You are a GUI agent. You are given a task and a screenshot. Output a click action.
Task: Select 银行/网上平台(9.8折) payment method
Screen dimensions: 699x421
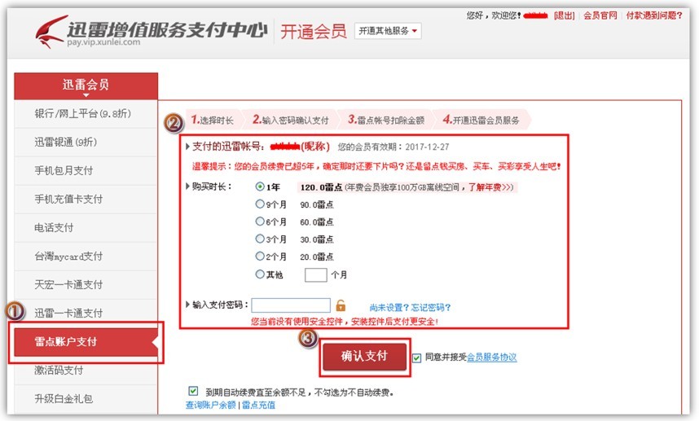tap(86, 114)
